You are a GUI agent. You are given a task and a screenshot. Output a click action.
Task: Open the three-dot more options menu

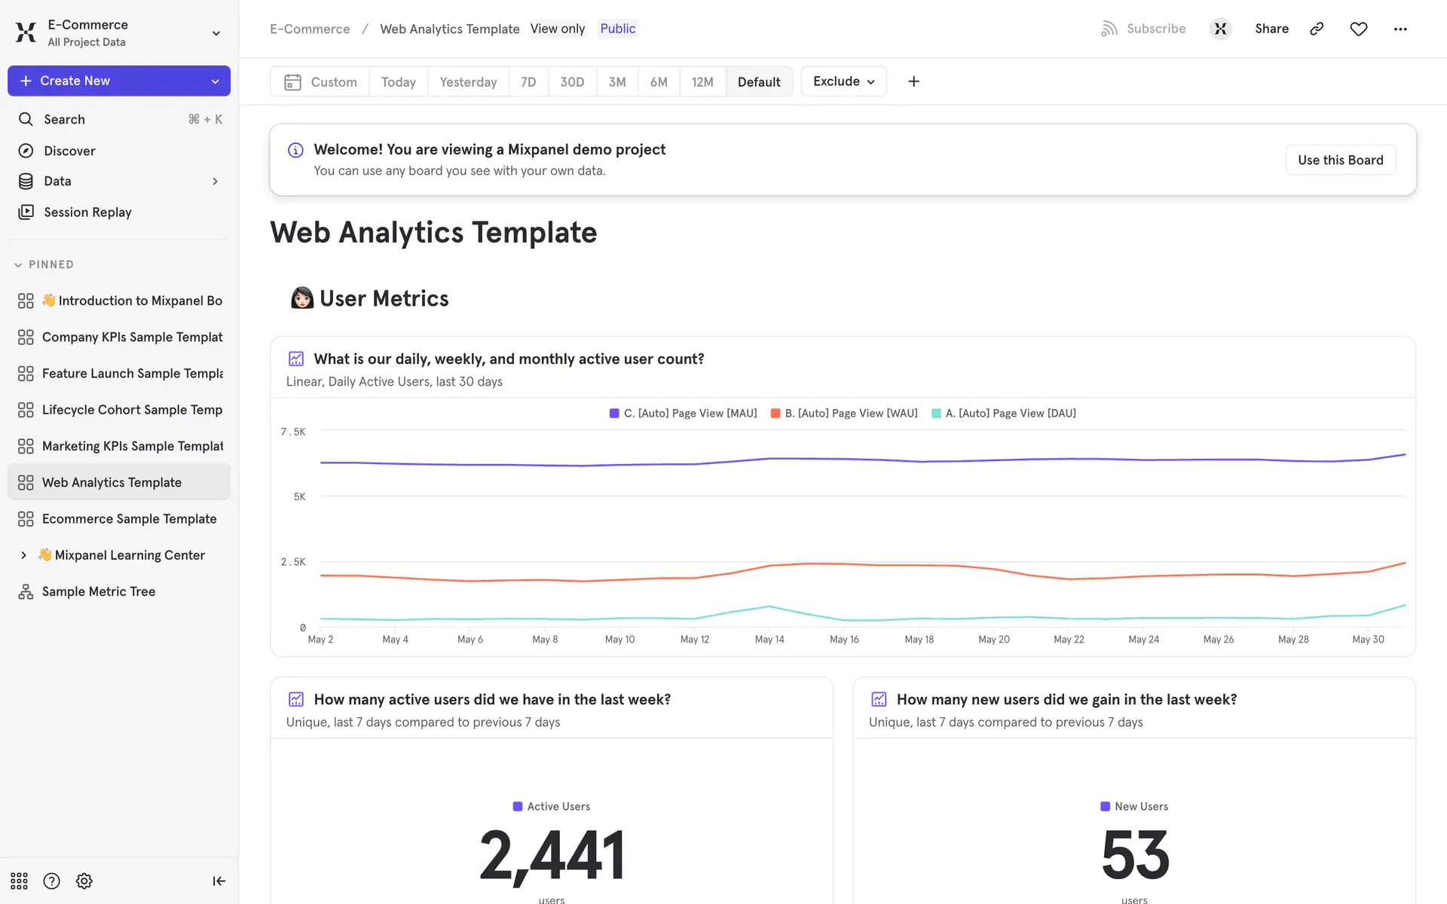[1400, 29]
